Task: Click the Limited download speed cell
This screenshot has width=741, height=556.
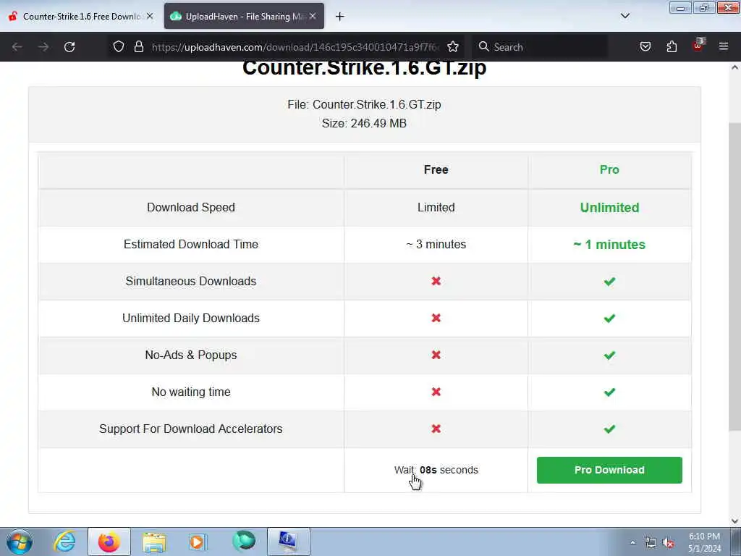Action: point(436,207)
